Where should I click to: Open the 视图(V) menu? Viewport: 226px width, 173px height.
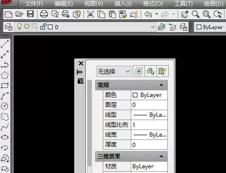coord(93,4)
